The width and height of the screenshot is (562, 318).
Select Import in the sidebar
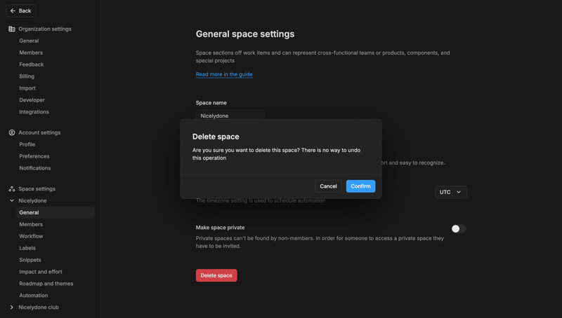point(27,88)
